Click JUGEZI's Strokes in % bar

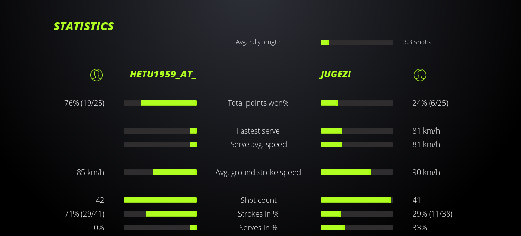(357, 214)
